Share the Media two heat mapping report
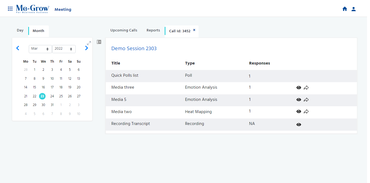The height and width of the screenshot is (183, 370). pyautogui.click(x=306, y=111)
